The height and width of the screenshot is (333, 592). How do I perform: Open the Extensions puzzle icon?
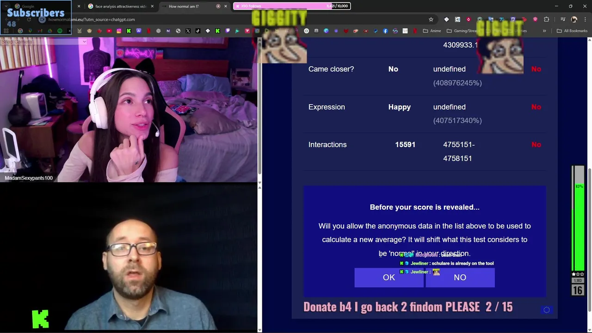tap(546, 19)
